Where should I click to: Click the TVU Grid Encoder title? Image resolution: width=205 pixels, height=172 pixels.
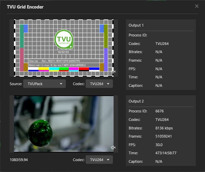tap(25, 7)
